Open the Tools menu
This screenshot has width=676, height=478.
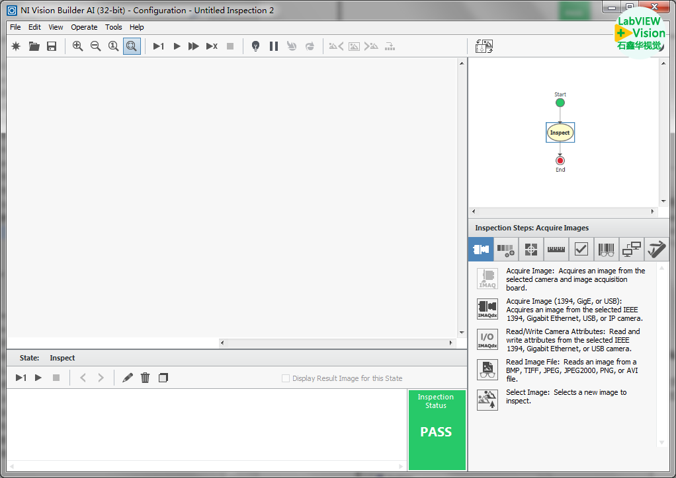point(114,27)
